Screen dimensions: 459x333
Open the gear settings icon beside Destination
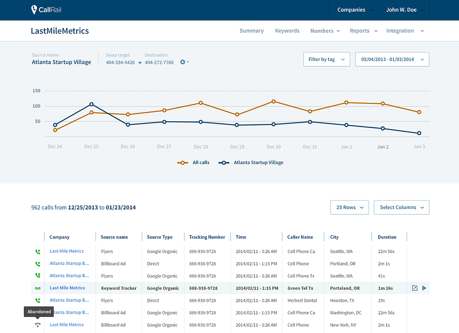184,62
